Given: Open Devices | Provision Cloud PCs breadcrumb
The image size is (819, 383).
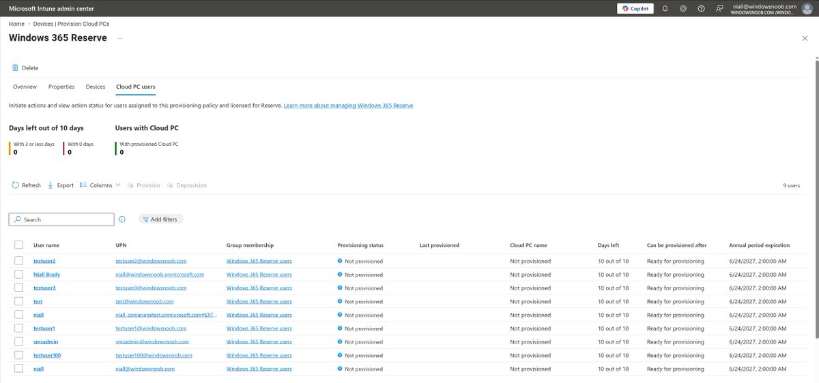Looking at the screenshot, I should point(72,24).
